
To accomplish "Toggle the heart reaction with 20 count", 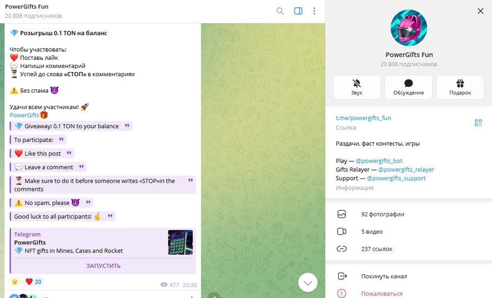I will click(33, 282).
